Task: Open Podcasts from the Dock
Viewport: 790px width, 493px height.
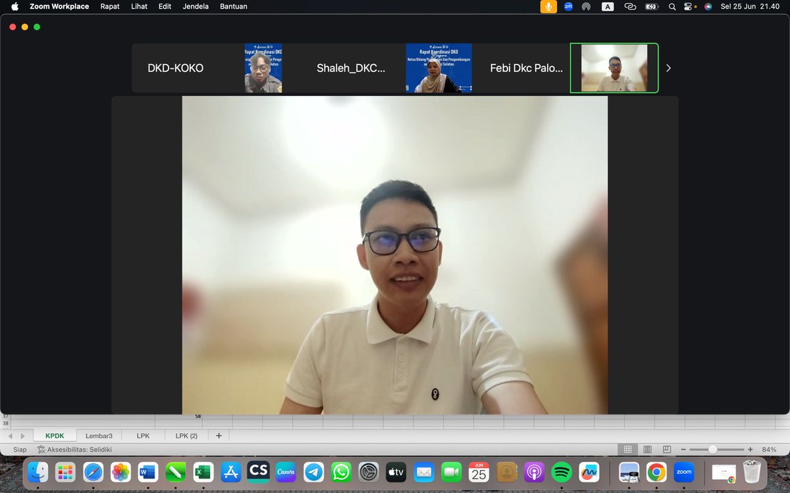Action: pos(534,472)
